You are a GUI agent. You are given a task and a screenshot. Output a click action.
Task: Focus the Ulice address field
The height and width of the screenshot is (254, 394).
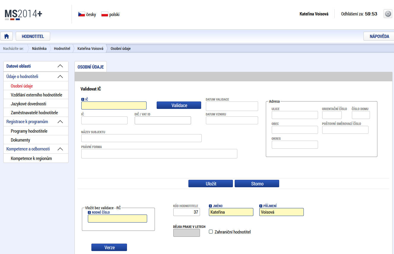(x=295, y=115)
